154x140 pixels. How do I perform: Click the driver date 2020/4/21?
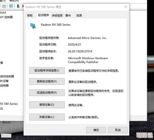(x=74, y=45)
